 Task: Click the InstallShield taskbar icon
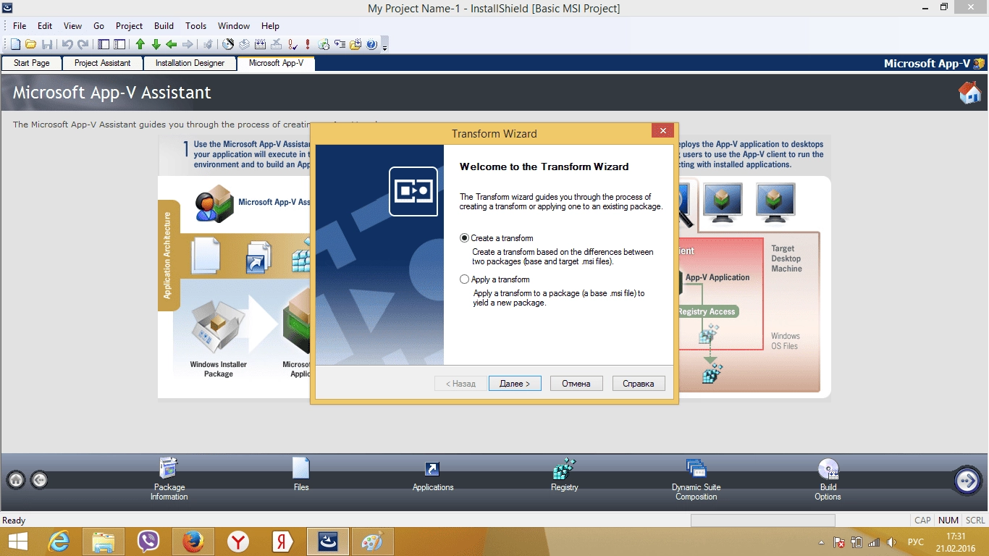pos(328,542)
